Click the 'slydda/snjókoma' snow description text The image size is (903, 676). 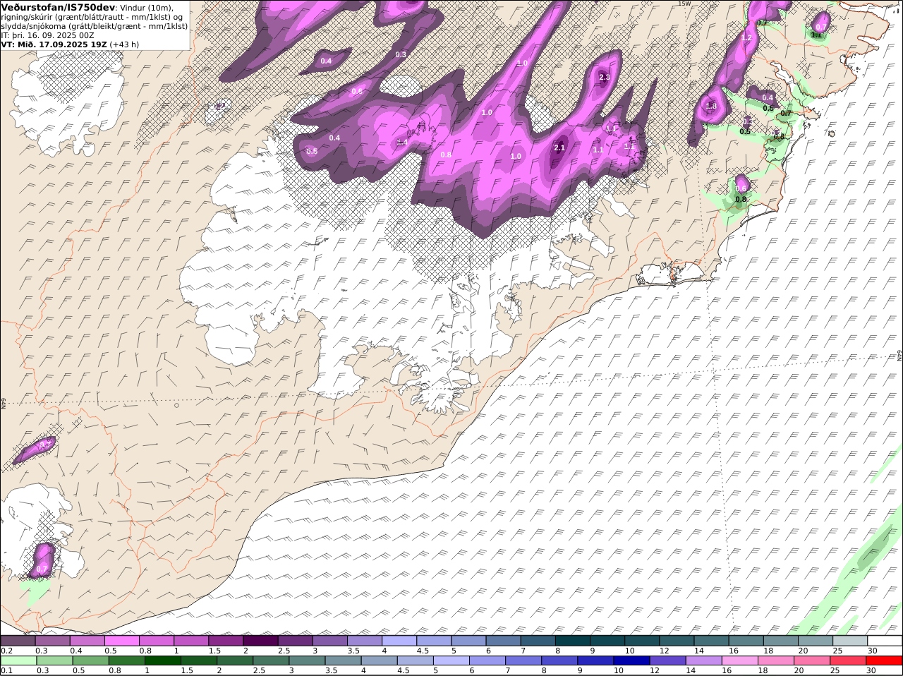click(34, 25)
